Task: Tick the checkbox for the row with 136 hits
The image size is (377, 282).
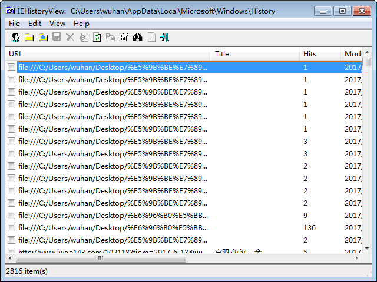Action: pos(11,228)
